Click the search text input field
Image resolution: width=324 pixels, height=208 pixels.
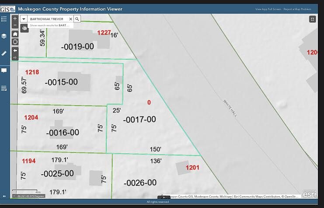pyautogui.click(x=47, y=19)
